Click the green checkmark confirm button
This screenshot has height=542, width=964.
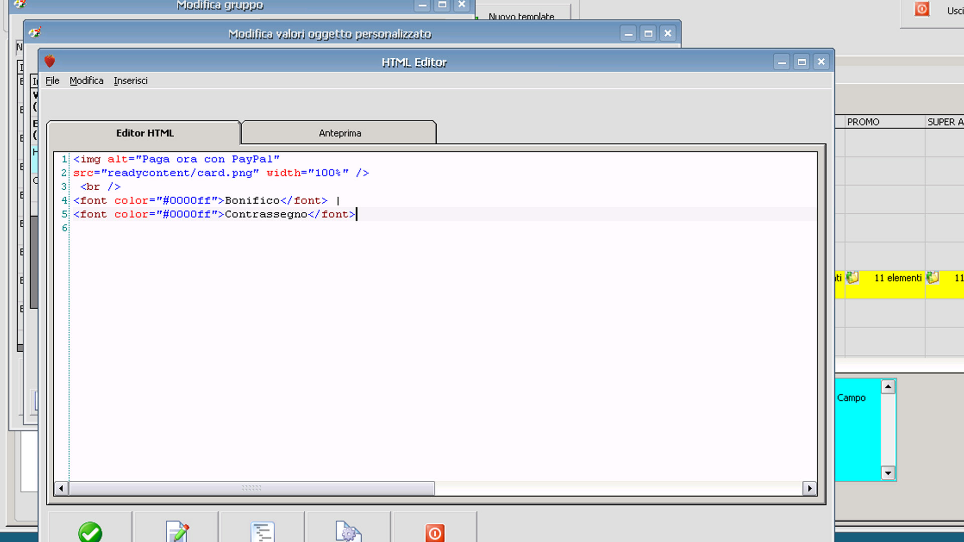[x=90, y=532]
